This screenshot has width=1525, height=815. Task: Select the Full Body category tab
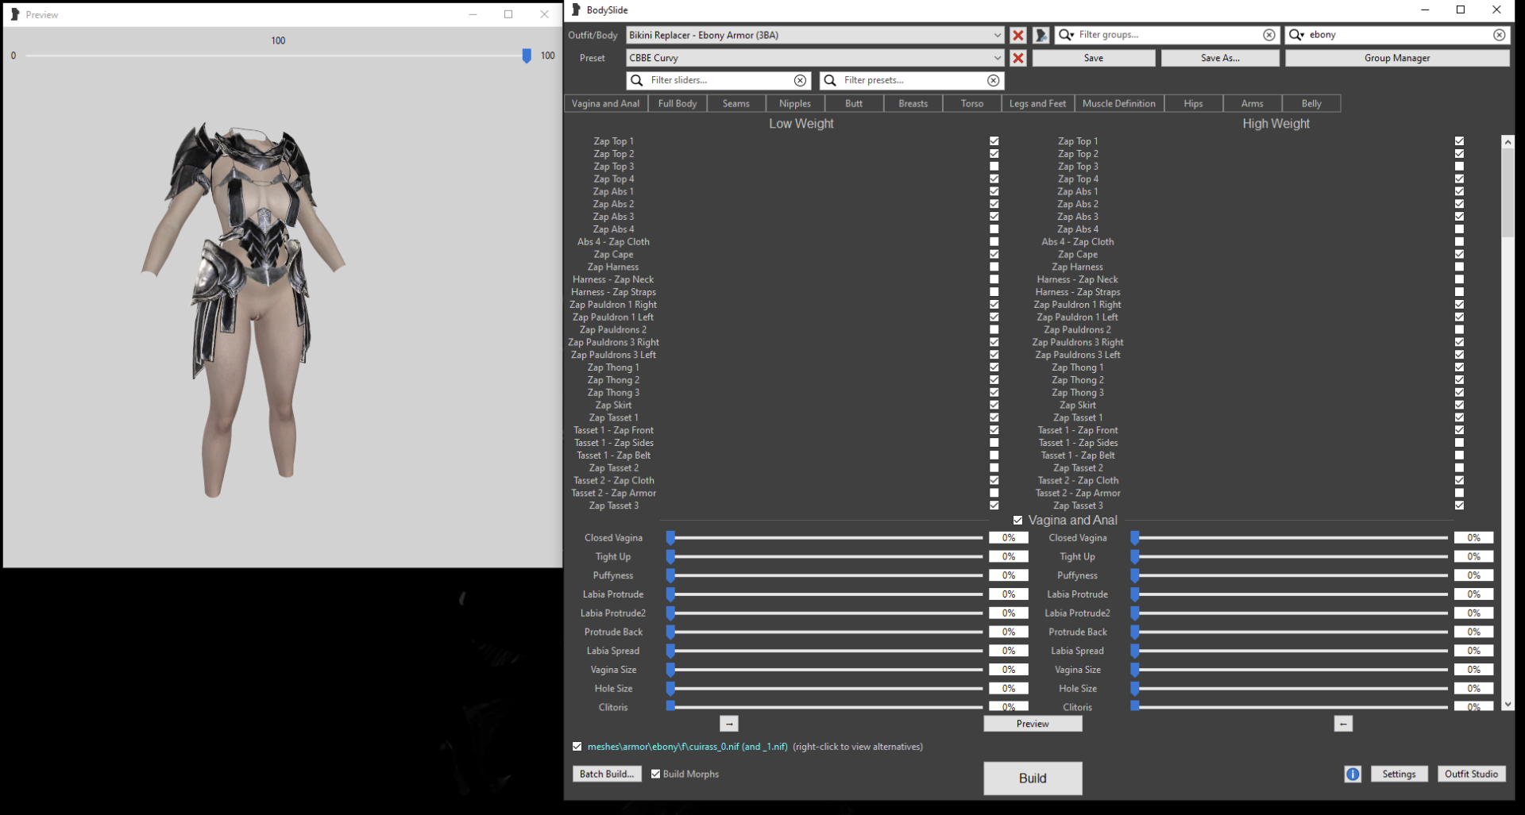pyautogui.click(x=677, y=104)
